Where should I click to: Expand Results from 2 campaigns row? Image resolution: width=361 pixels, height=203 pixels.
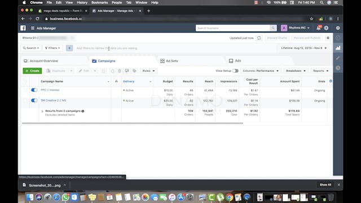(x=42, y=112)
